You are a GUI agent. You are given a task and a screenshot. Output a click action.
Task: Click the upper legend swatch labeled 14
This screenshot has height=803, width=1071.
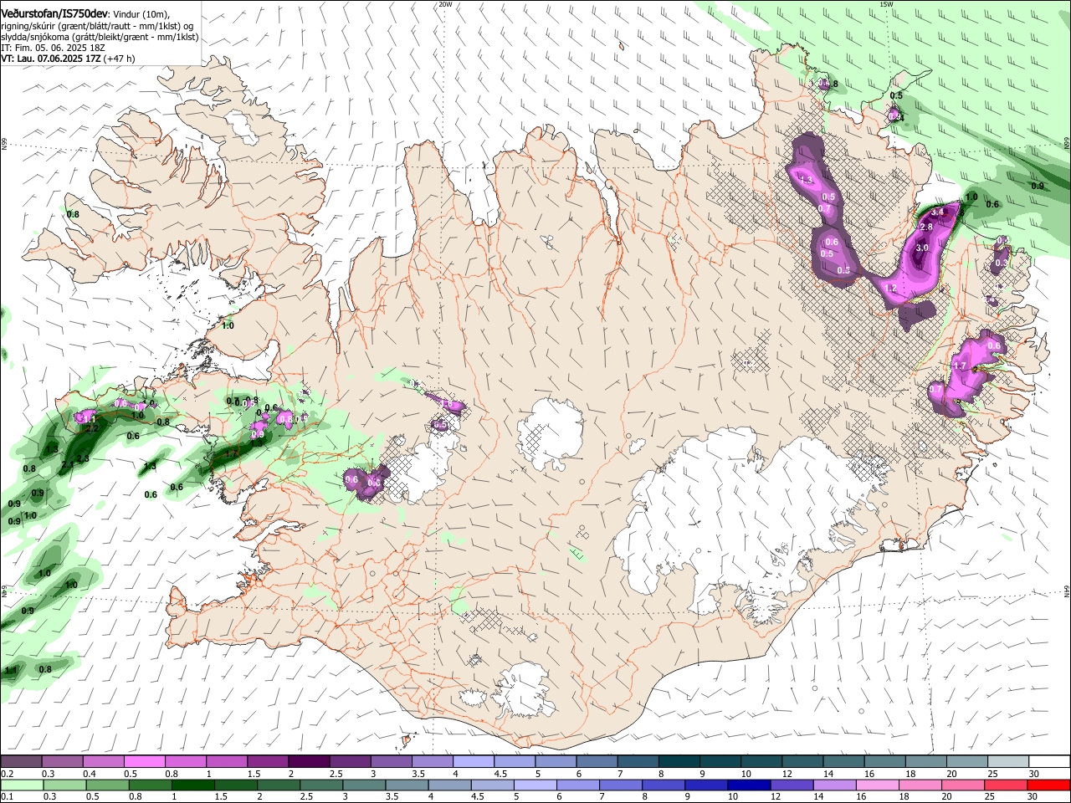pyautogui.click(x=843, y=762)
